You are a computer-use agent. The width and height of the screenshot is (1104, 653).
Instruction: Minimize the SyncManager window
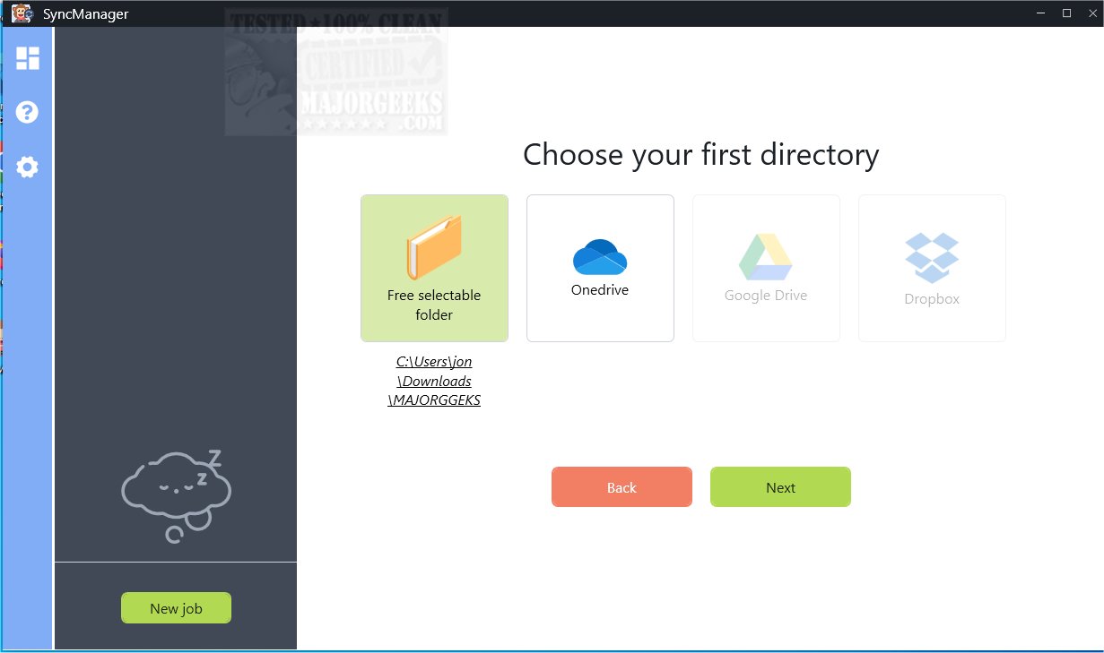pyautogui.click(x=1040, y=13)
